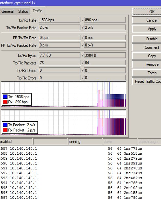Click the Tx/Rx bps traffic graph

[64, 94]
